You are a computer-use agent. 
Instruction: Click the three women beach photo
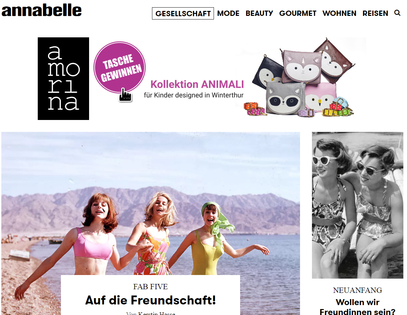[x=151, y=203]
